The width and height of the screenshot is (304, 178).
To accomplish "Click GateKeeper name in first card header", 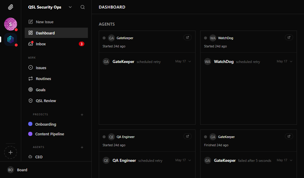I will 125,38.
